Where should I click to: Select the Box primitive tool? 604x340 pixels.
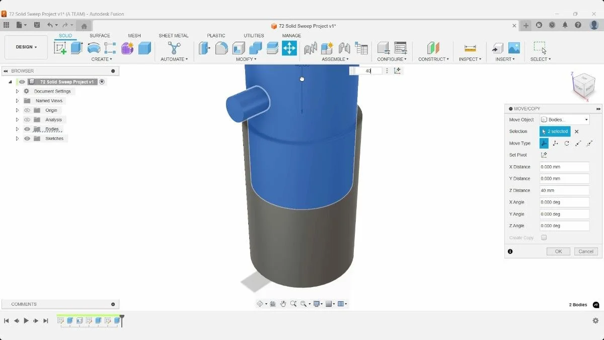144,48
